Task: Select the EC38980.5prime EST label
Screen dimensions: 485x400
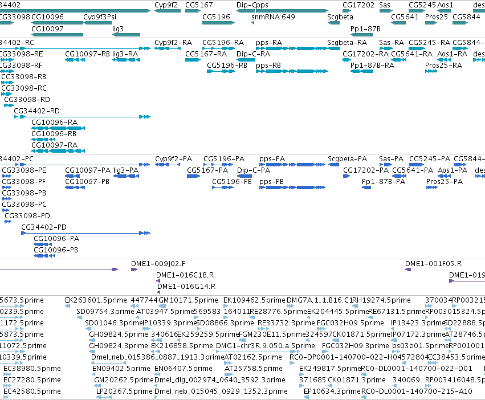Action: (x=32, y=369)
